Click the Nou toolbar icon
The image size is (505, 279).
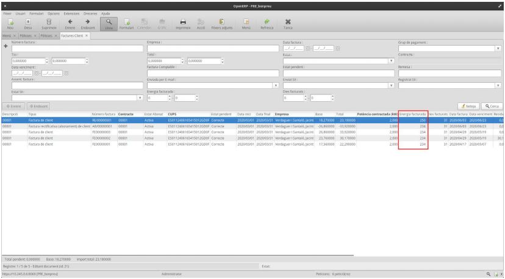[10, 23]
